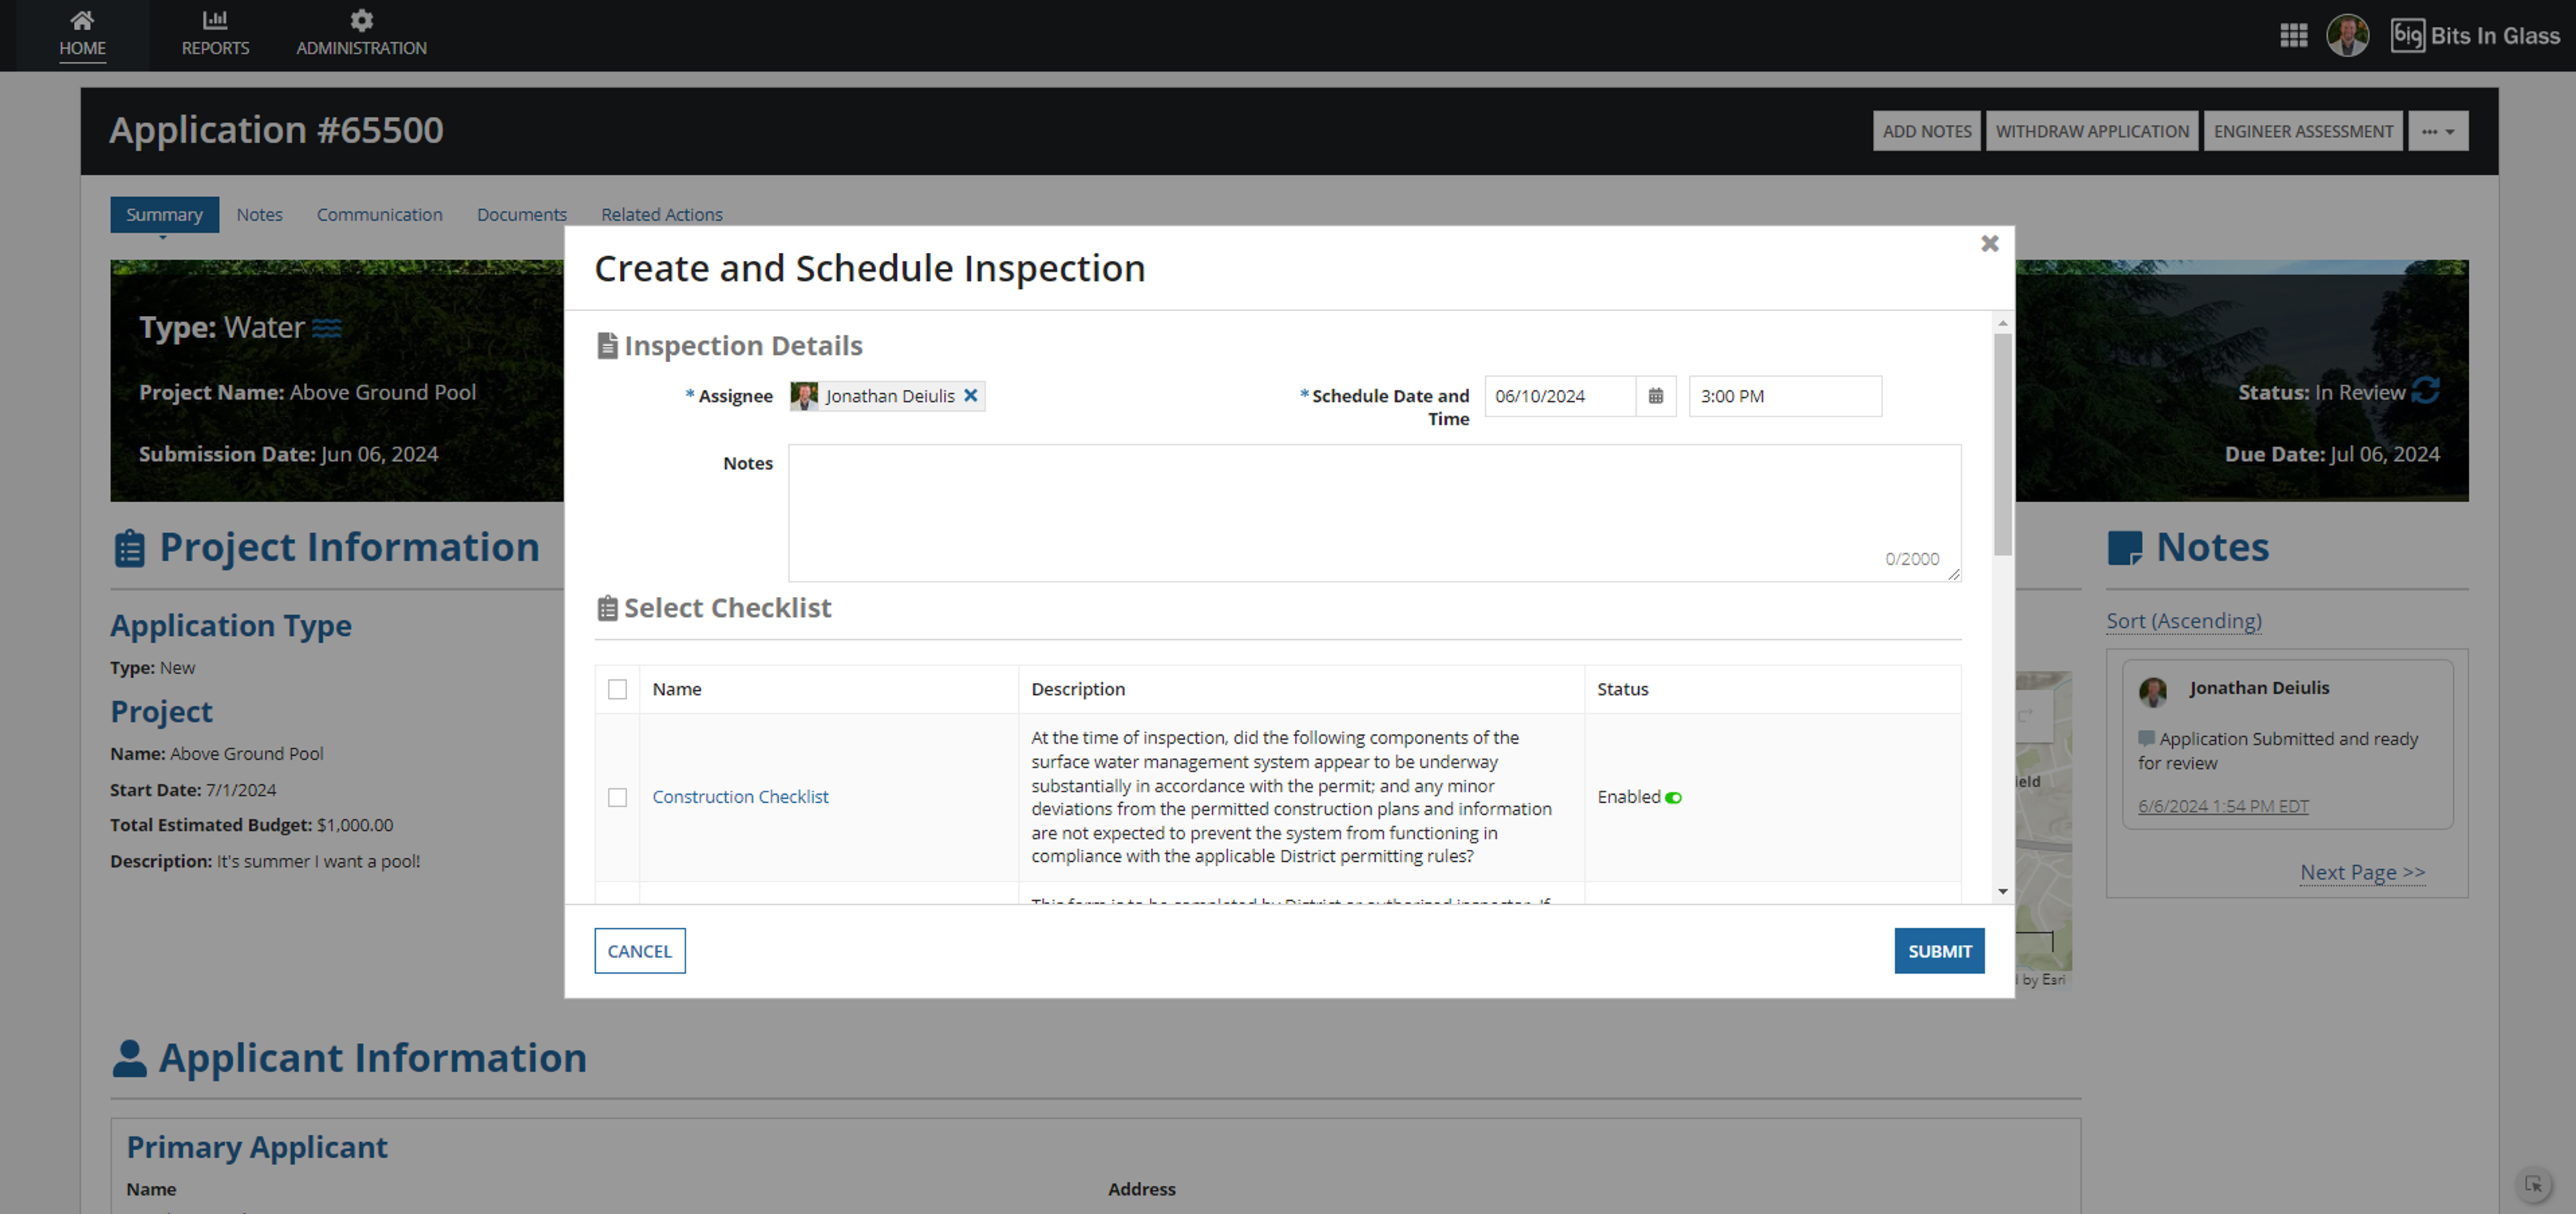This screenshot has width=2576, height=1214.
Task: Click the Select Checklist clipboard icon
Action: coord(607,608)
